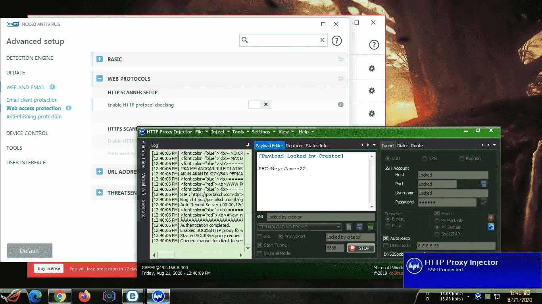Viewport: 542px width, 304px height.
Task: Click the ESET icon in the taskbar
Action: pyautogui.click(x=133, y=296)
